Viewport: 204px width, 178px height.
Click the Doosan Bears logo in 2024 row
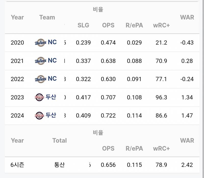click(x=39, y=116)
